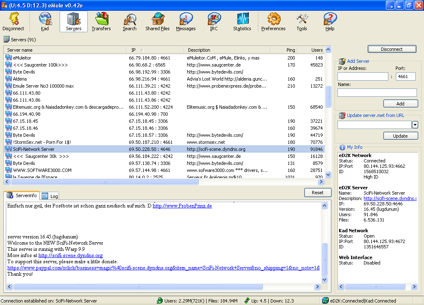Click the users icon in status bar
Viewport: 424px width, 305px height.
[160, 300]
